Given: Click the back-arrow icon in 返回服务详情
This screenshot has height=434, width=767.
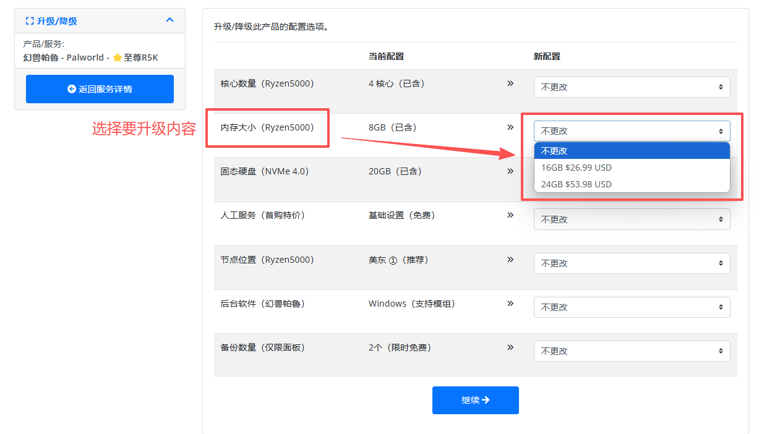Looking at the screenshot, I should tap(72, 89).
